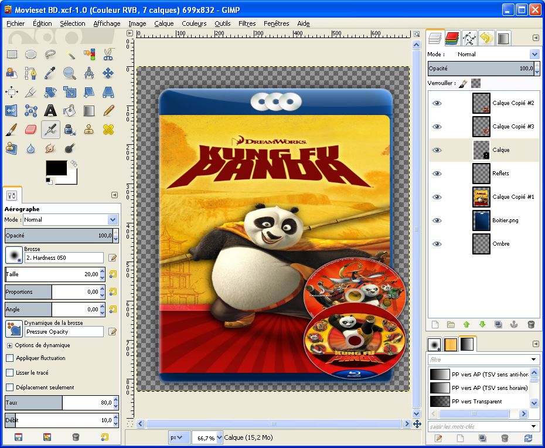
Task: Select the Rotate tool
Action: coord(50,92)
